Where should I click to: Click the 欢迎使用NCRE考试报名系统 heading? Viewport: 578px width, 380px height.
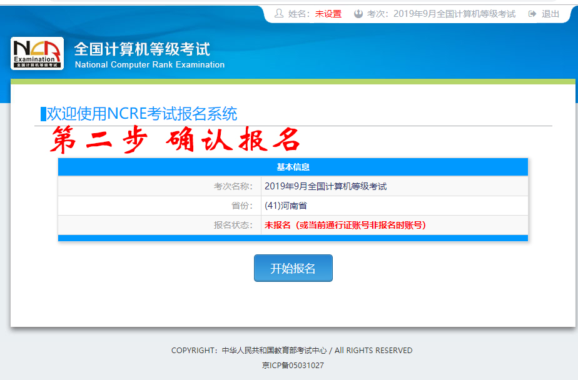point(142,114)
